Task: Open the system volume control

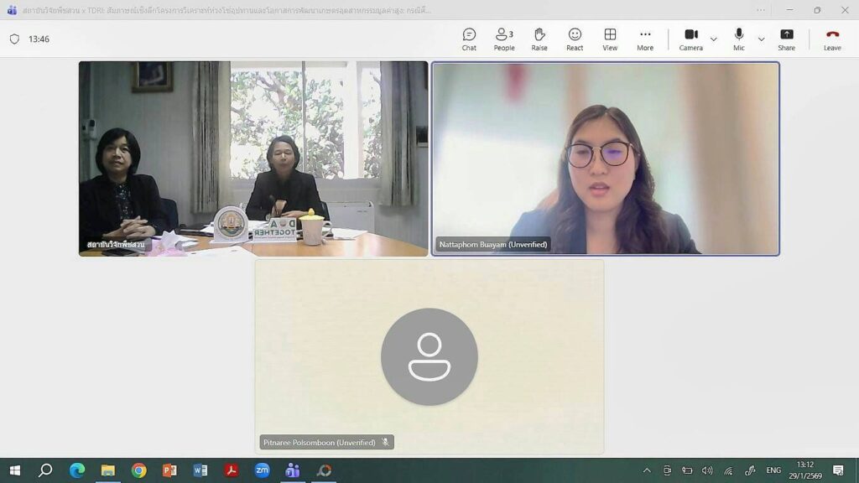Action: tap(707, 470)
